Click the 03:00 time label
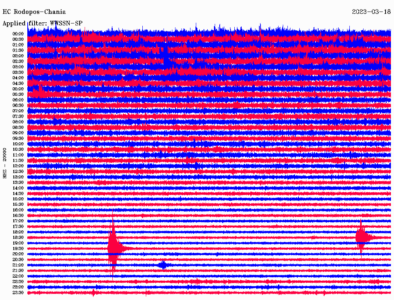394x300 pixels. (x=18, y=67)
